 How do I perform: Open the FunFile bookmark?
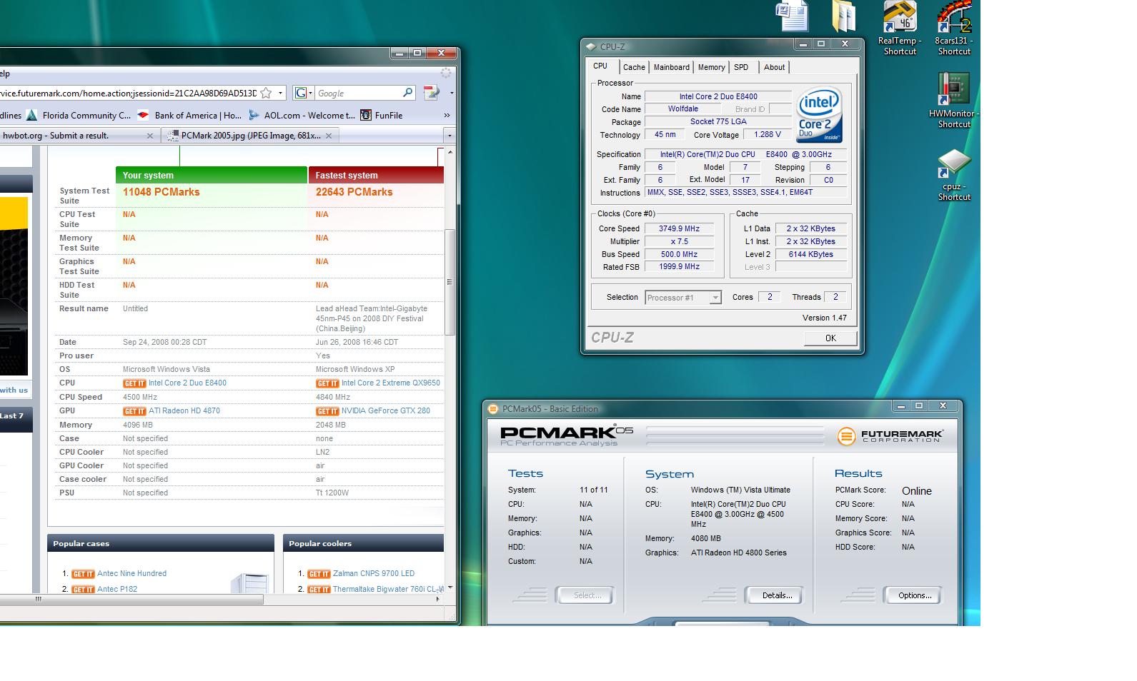[x=382, y=115]
